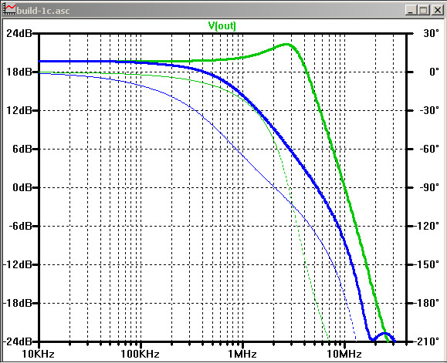Screen dimensions: 447x363
Task: Click the waveform icon in title bar
Action: click(9, 9)
